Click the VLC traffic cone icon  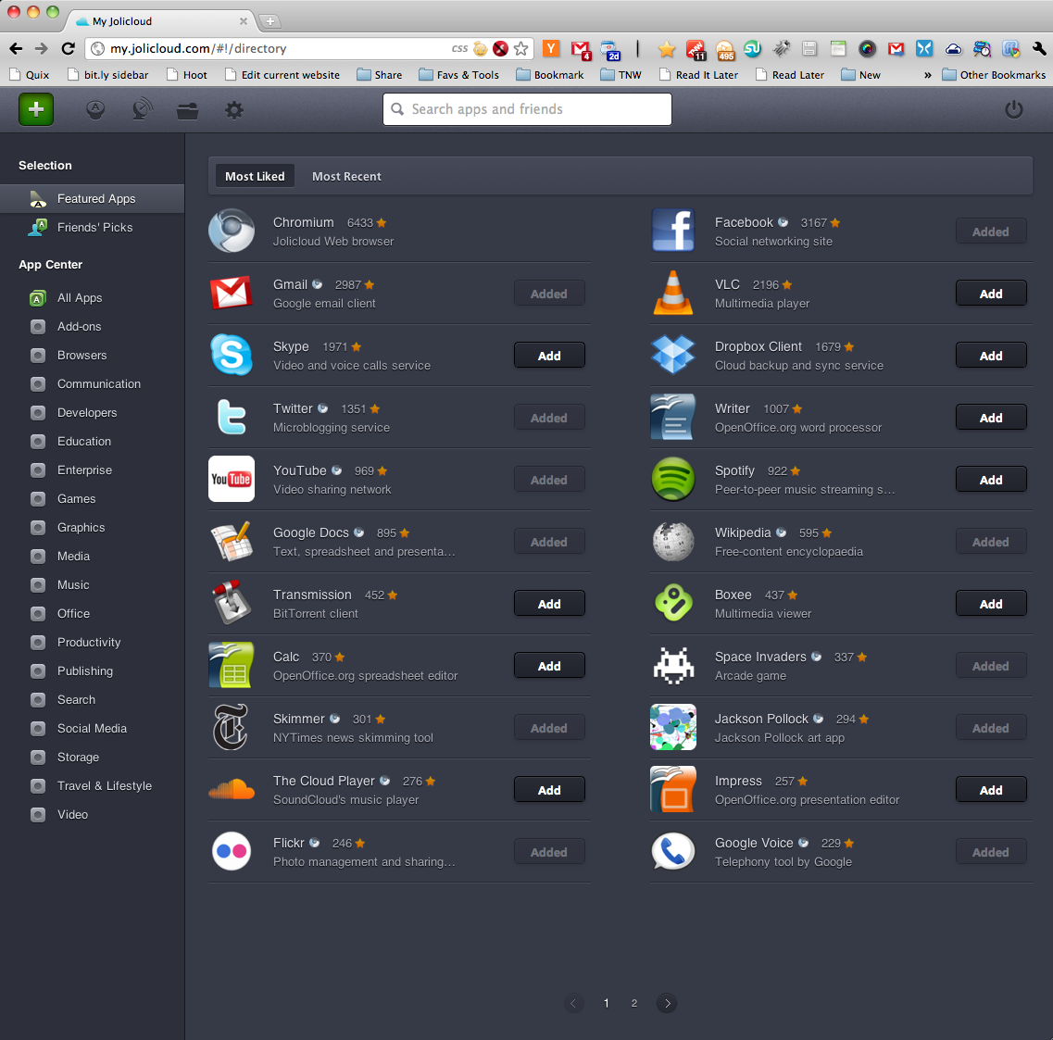tap(673, 293)
